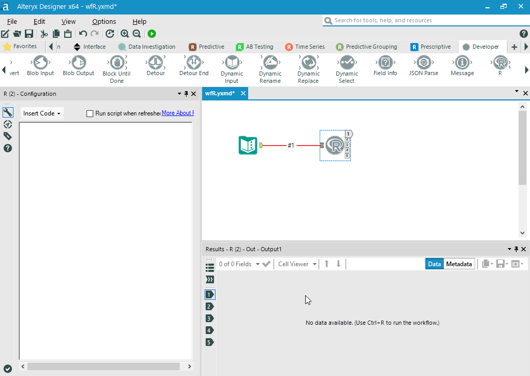Add a tool category with plus button
530x376 pixels.
point(514,47)
